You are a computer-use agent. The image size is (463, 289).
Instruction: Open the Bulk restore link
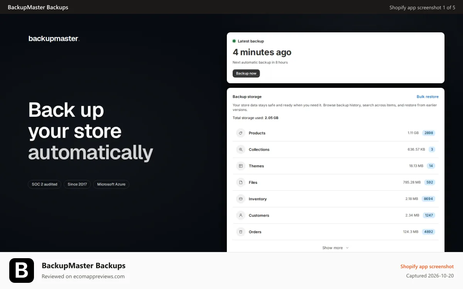[x=428, y=97]
